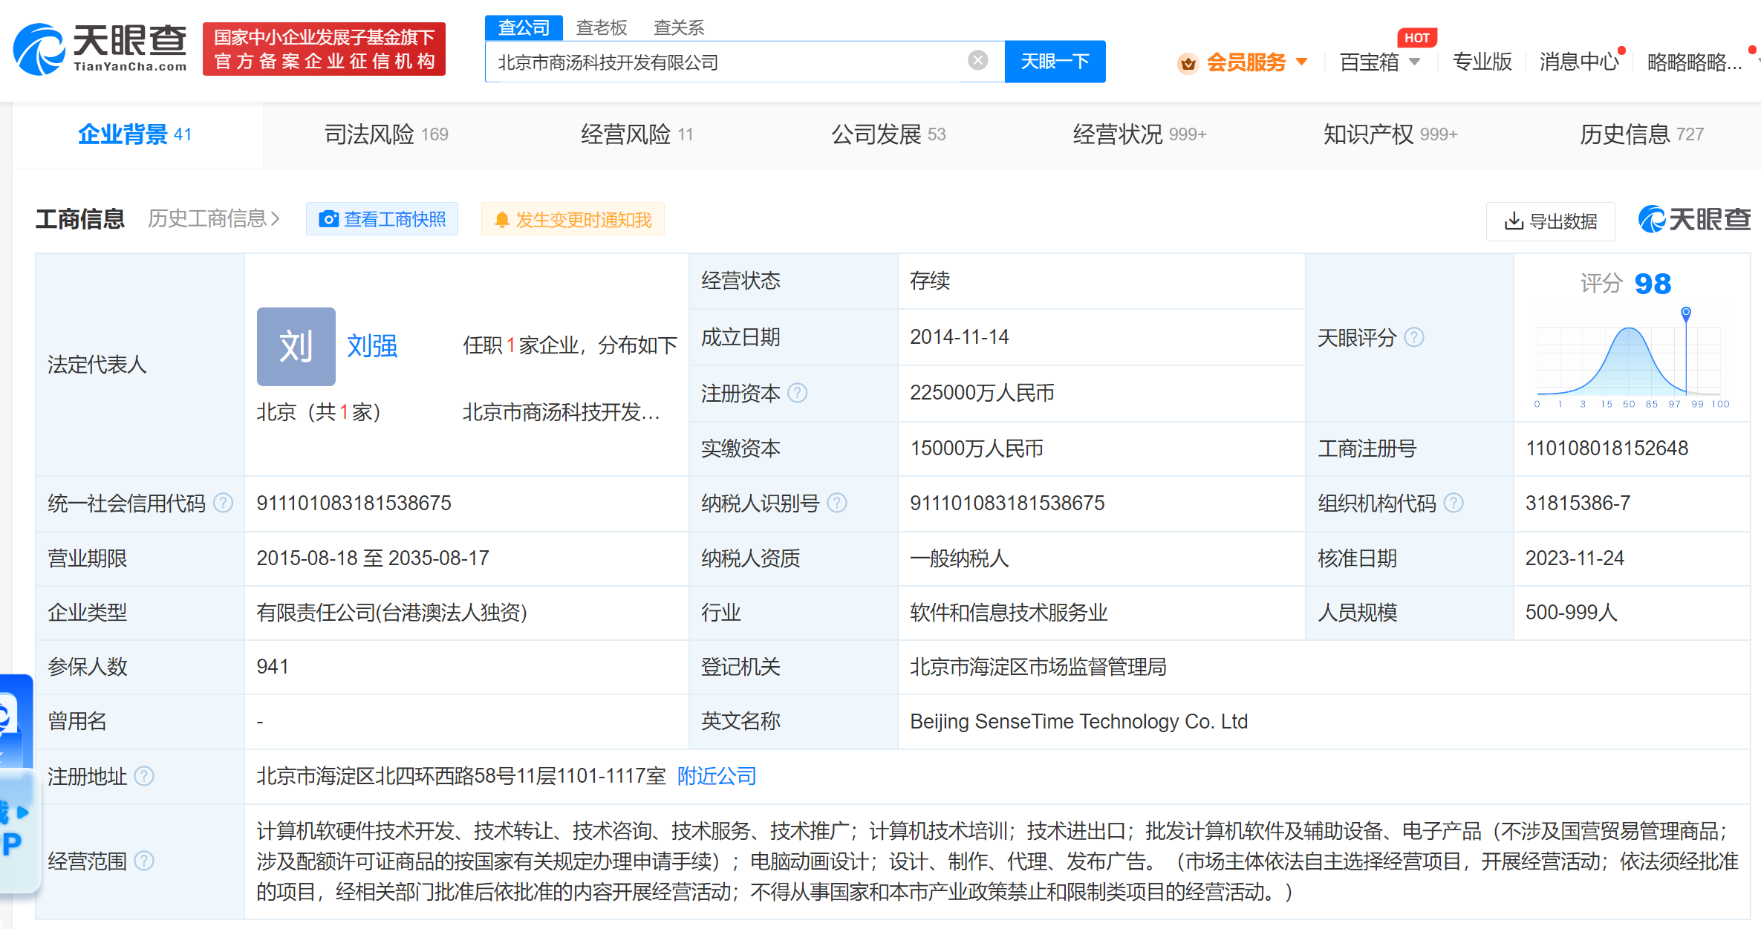Select the registered capital 225000万人民币

tap(982, 393)
